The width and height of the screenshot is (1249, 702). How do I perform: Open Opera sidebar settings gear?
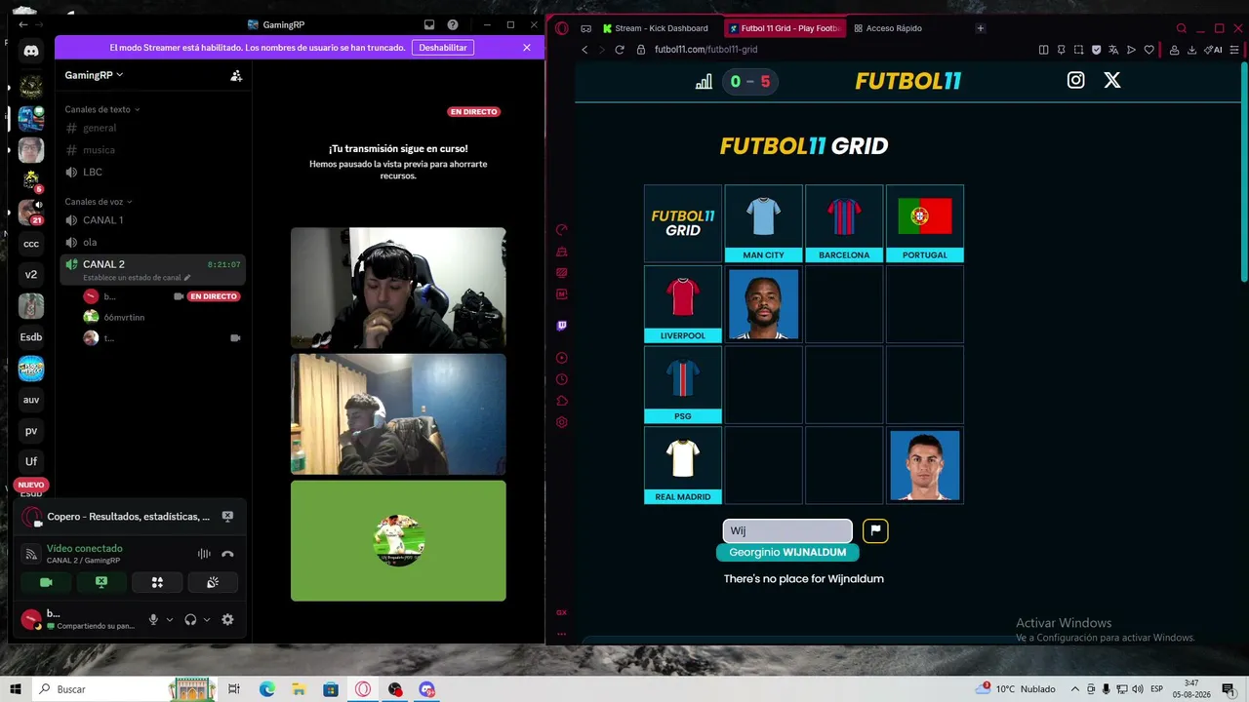coord(561,422)
